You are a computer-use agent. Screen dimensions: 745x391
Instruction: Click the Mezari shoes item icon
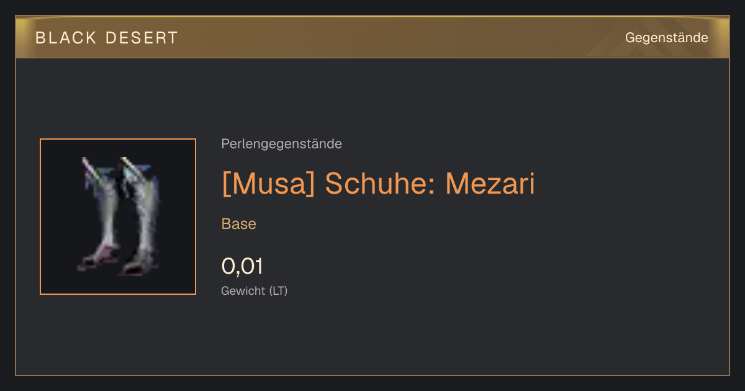[118, 217]
